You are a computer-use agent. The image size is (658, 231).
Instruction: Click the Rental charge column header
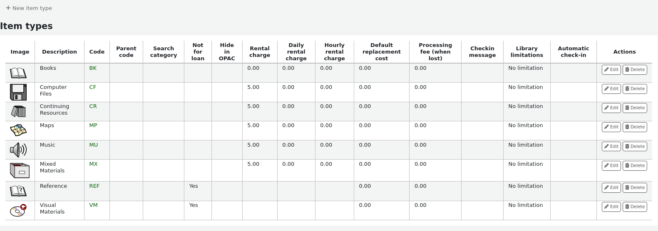point(260,52)
